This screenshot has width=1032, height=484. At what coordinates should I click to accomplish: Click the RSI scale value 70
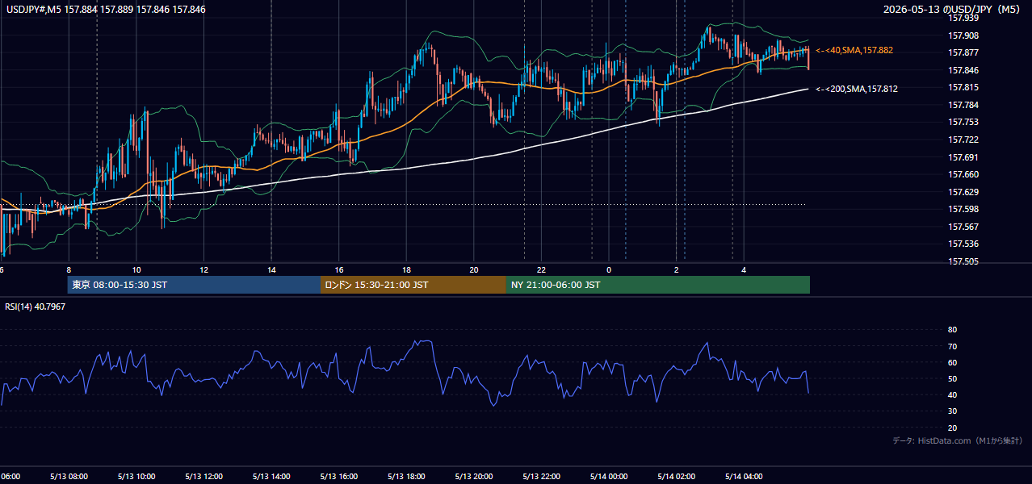pos(952,346)
